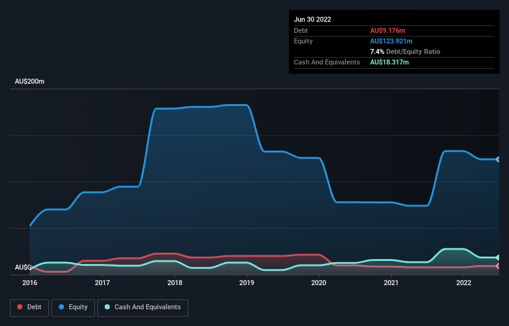Toggle the Debt series legend button
Image resolution: width=509 pixels, height=326 pixels.
(x=30, y=307)
